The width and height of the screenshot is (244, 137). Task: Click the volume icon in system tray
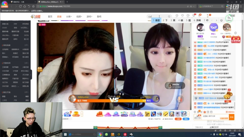217,135
